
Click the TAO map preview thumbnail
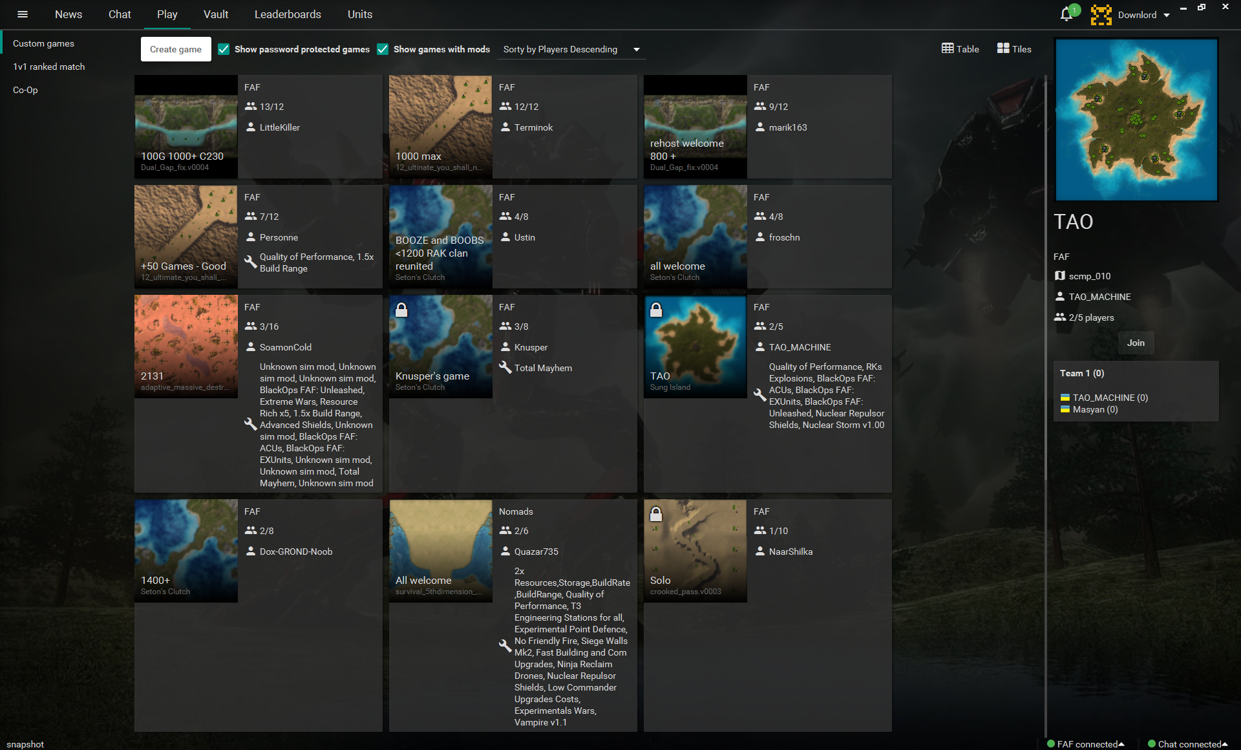1136,120
